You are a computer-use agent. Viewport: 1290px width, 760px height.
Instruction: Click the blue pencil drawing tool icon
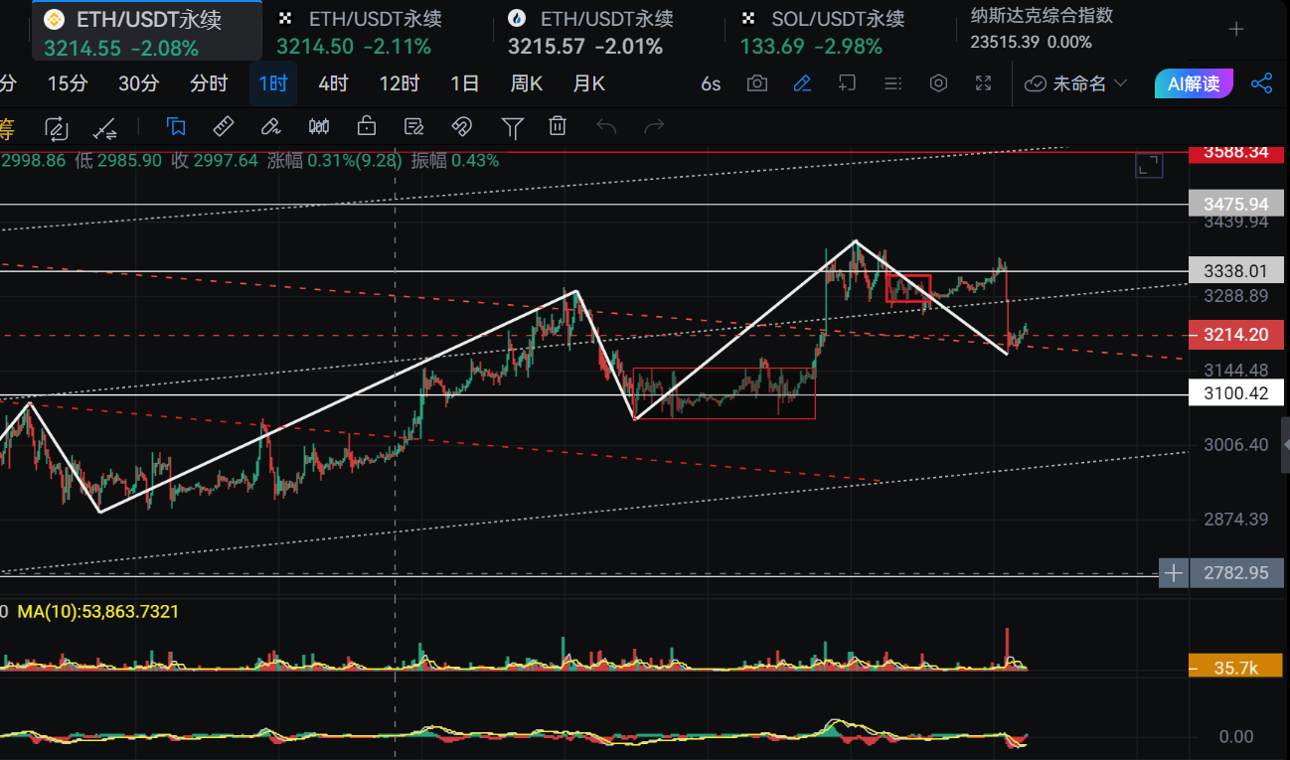tap(802, 83)
